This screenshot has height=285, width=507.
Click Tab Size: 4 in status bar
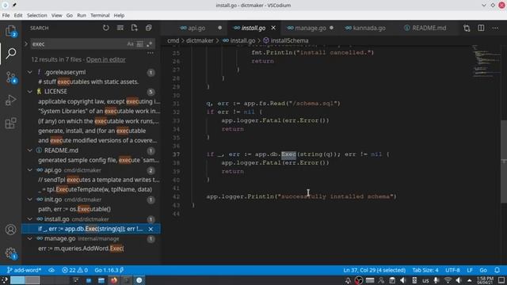(425, 270)
